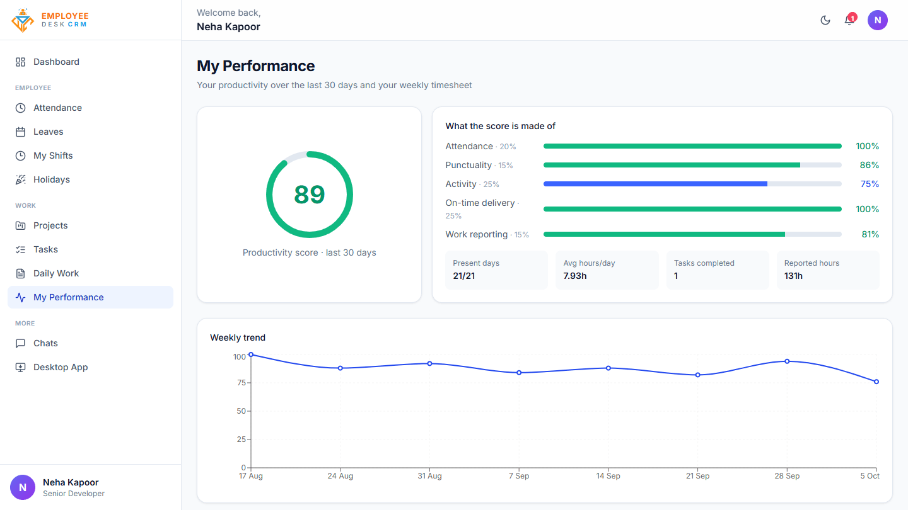
Task: Click the 14 Sep chart data point
Action: click(x=608, y=368)
